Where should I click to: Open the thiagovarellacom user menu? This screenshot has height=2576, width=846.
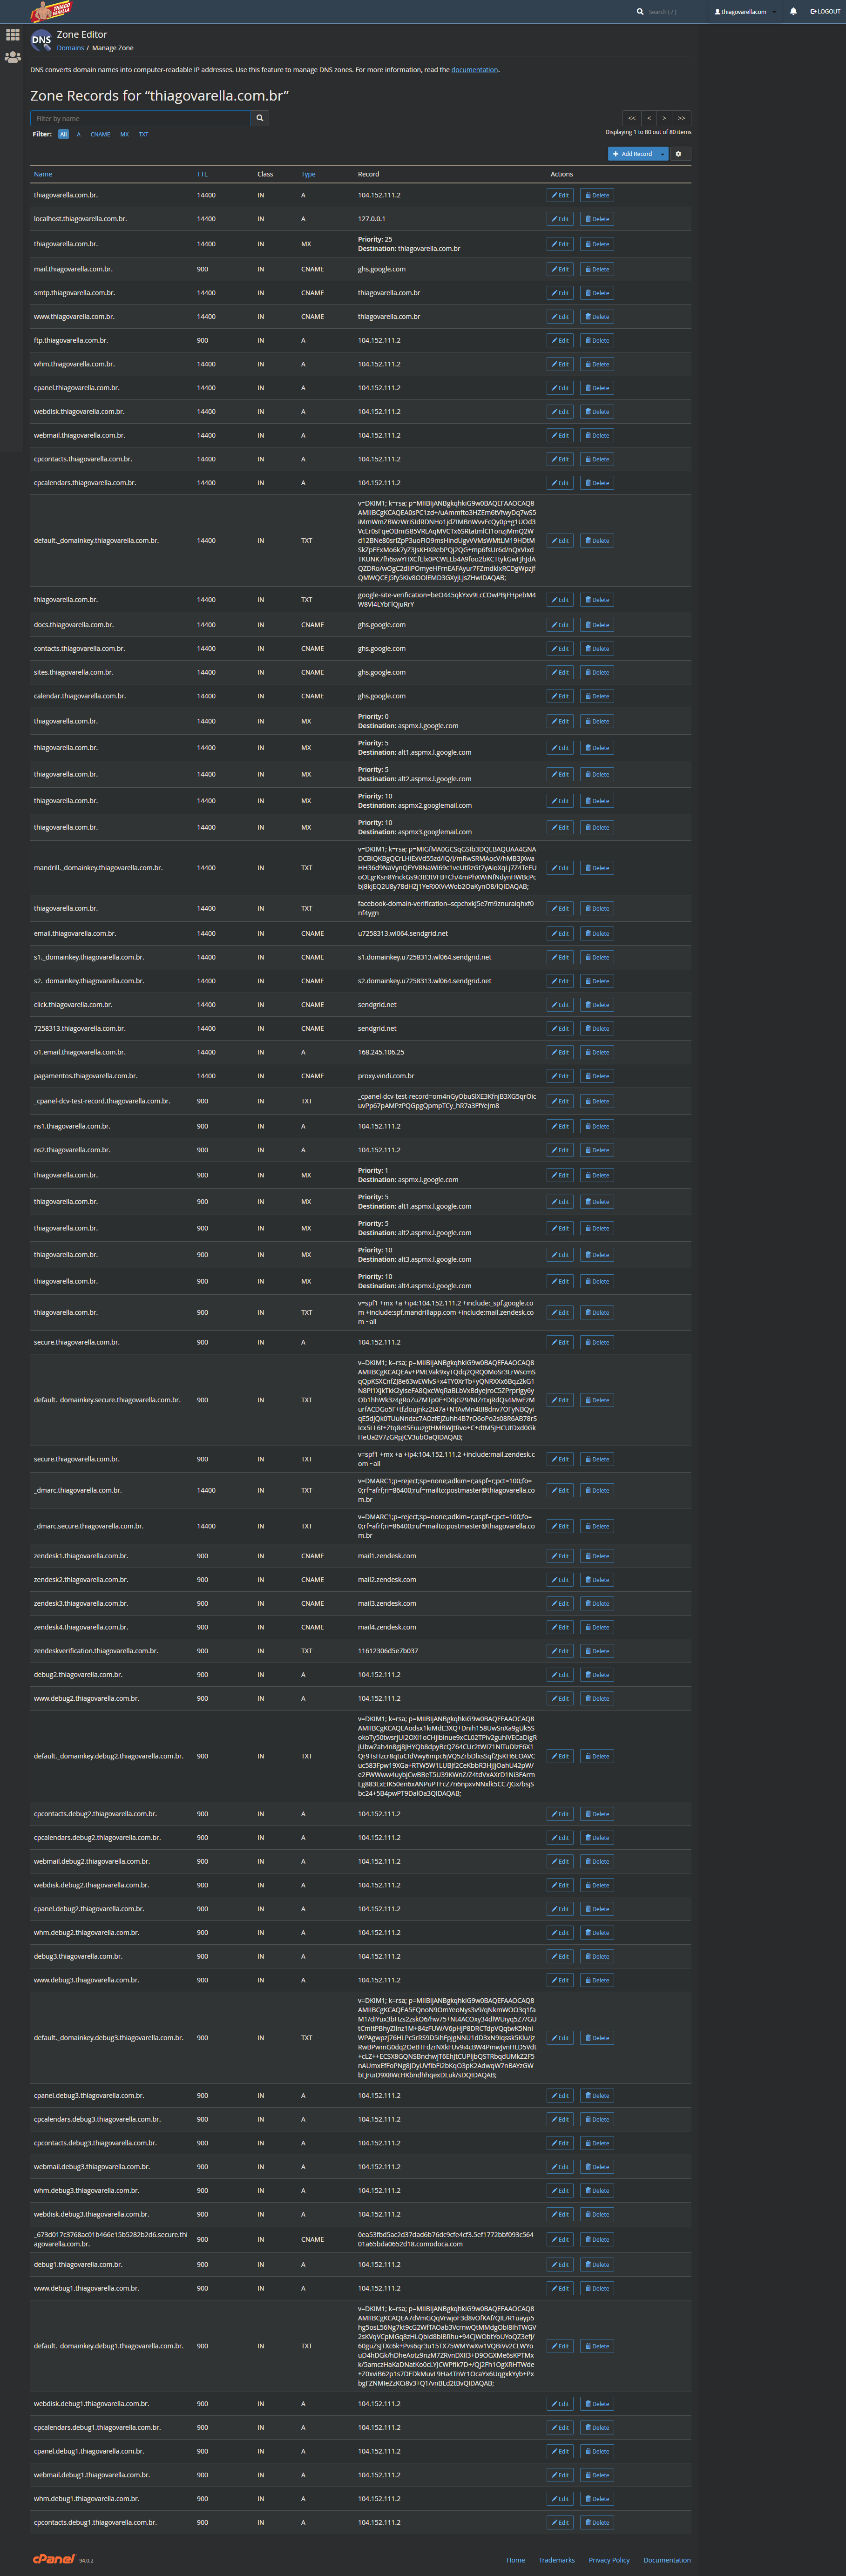[x=744, y=12]
